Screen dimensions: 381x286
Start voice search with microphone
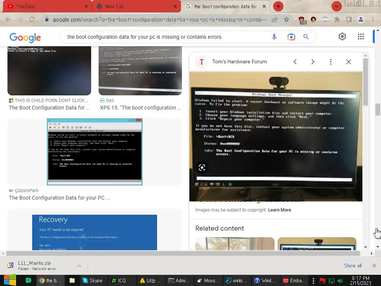(274, 37)
